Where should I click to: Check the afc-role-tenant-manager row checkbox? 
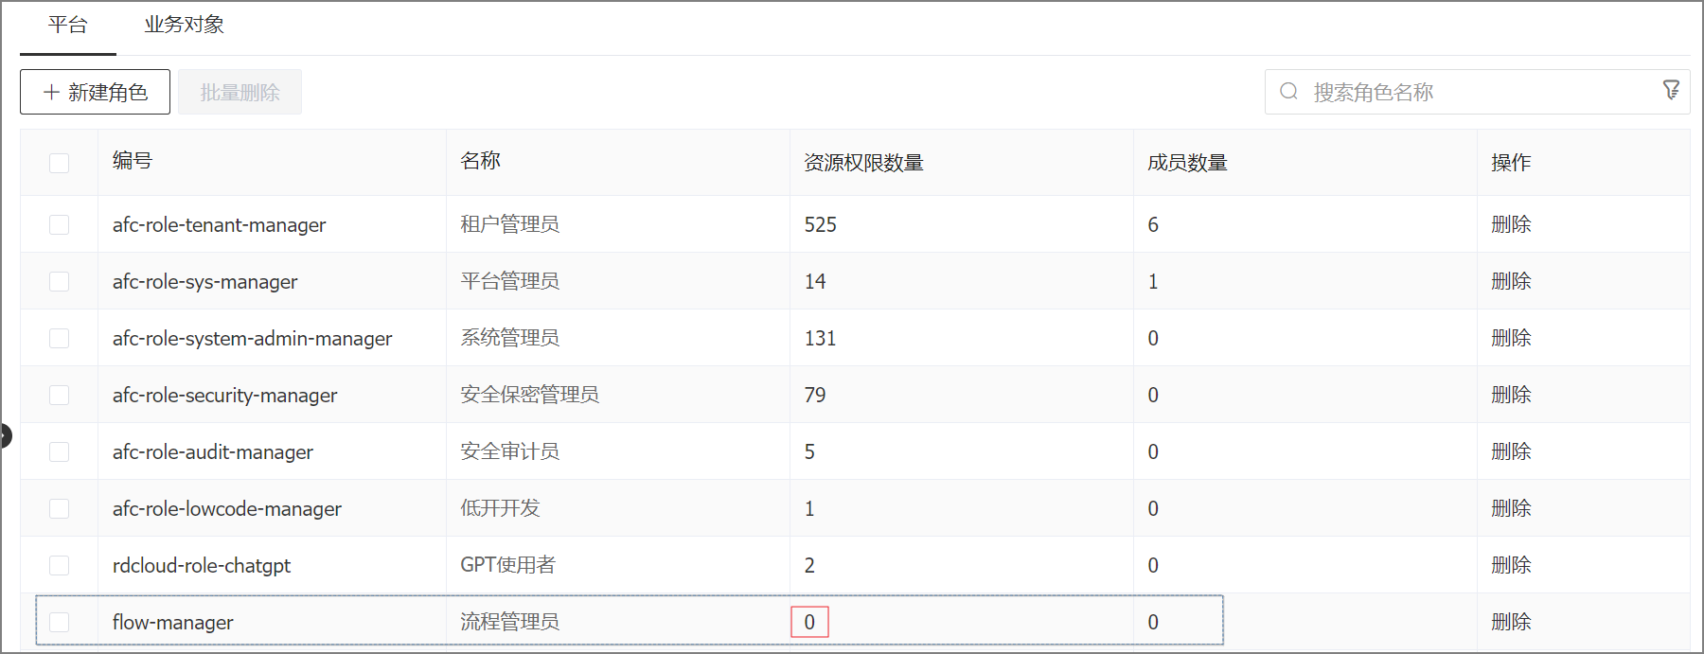(x=59, y=224)
